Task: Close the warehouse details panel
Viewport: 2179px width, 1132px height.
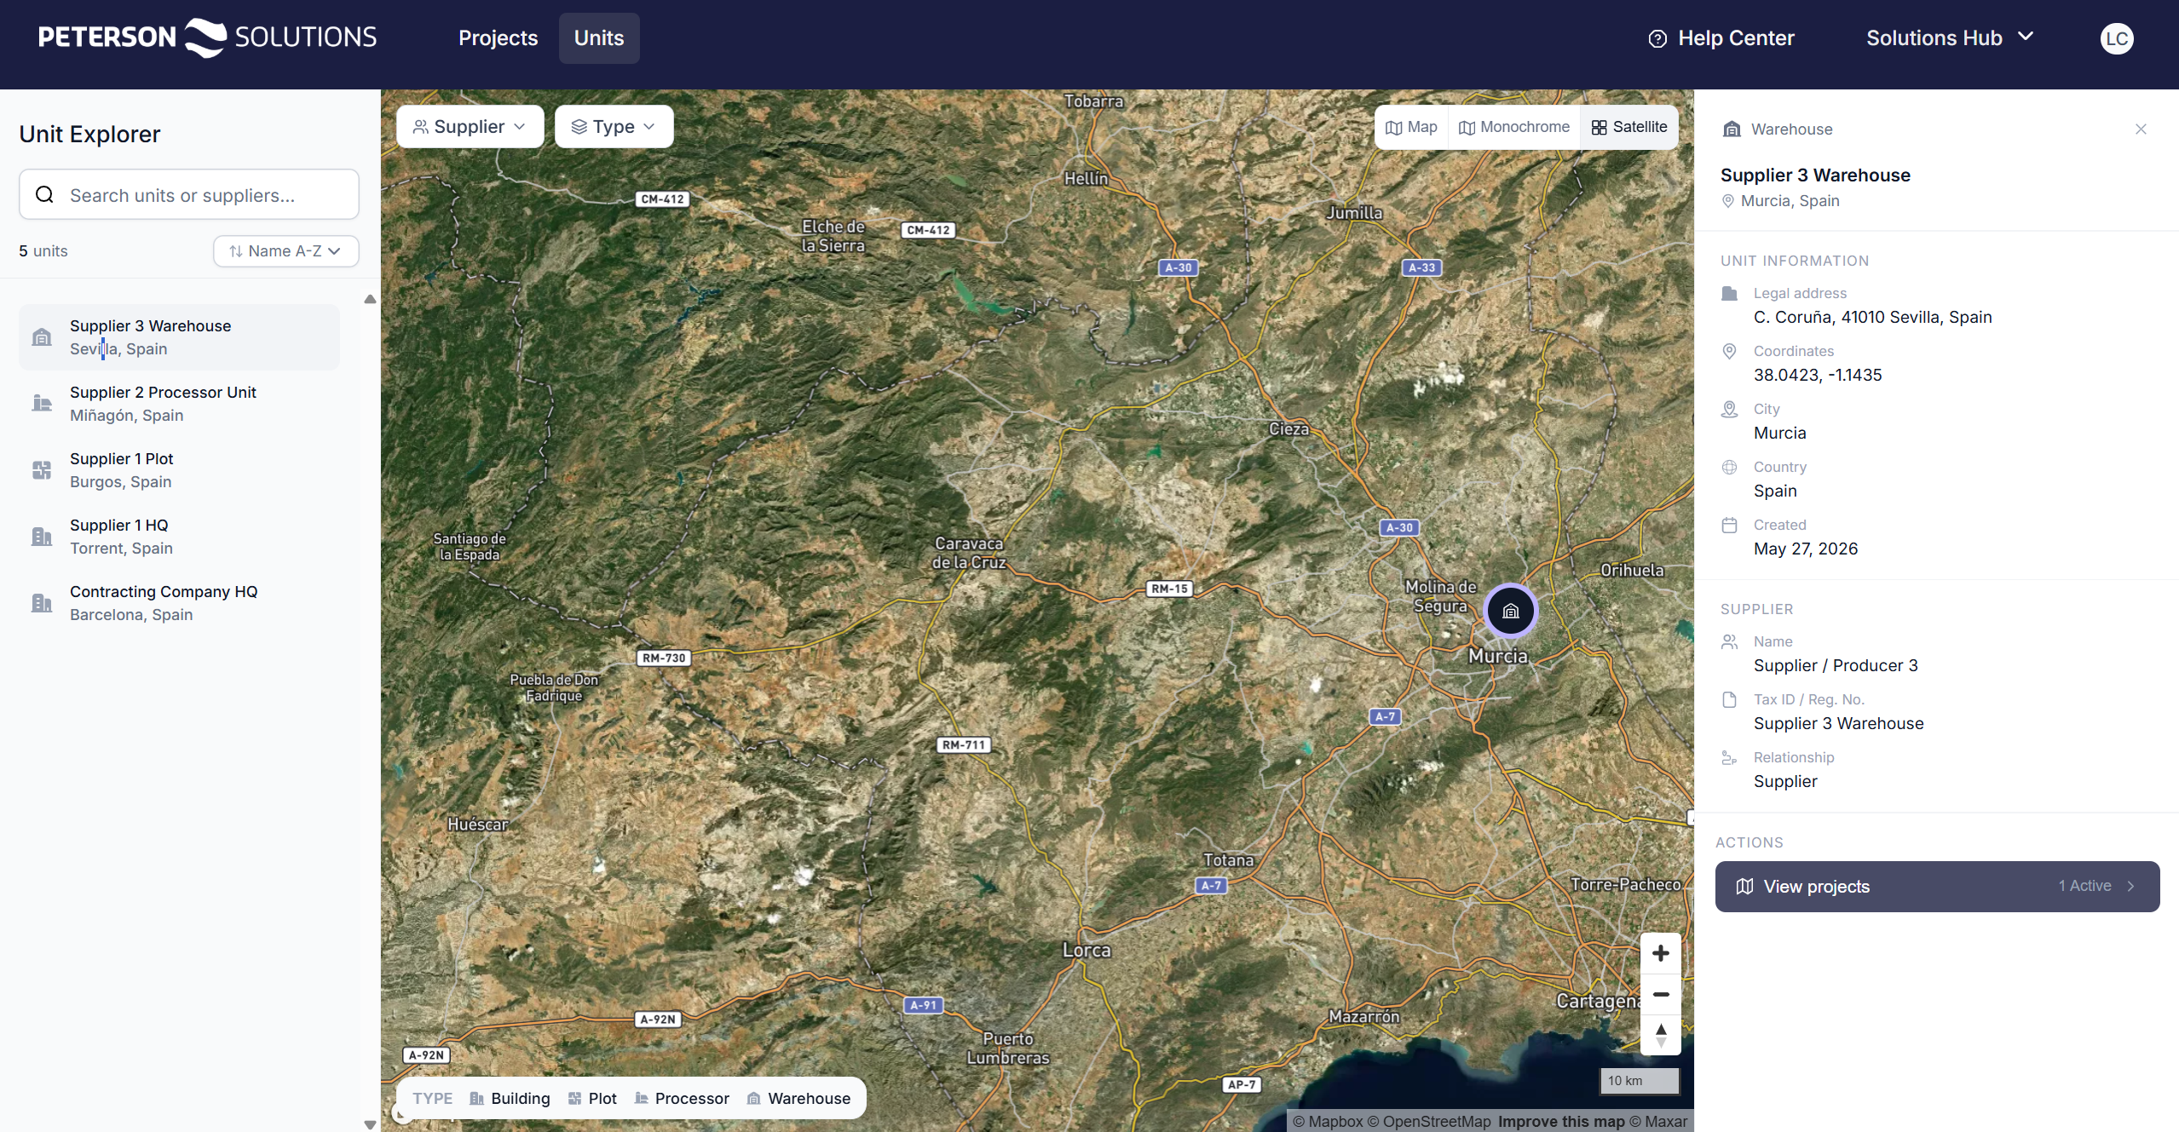Action: 2141,129
